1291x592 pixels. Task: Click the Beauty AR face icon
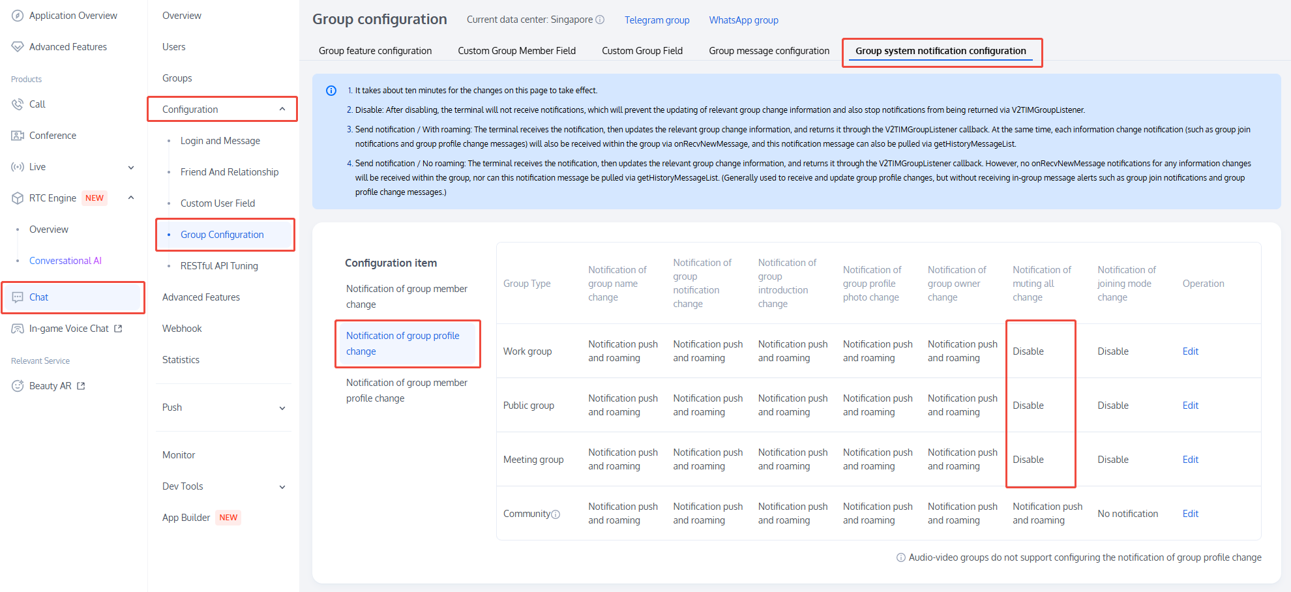coord(18,386)
